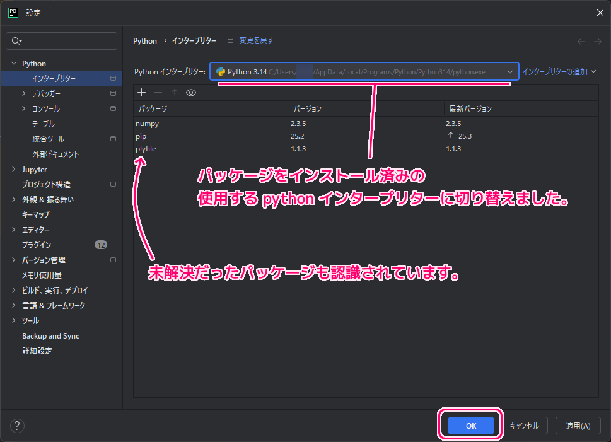Viewport: 611px width, 442px height.
Task: Click the PyCharm logo in the title bar
Action: 13,12
